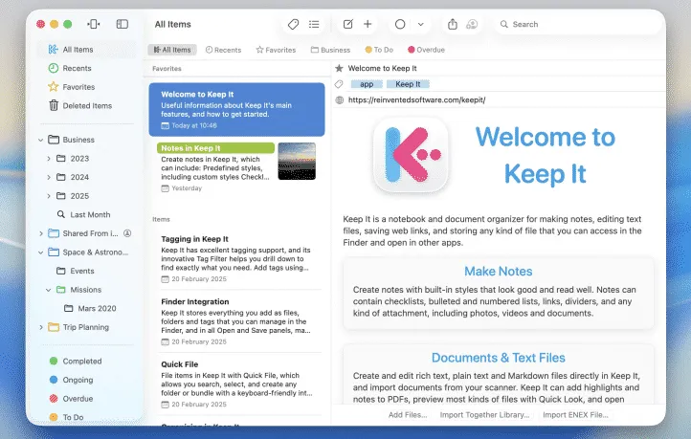Open the Quick File item
Screen dimensions: 691x439
click(238, 384)
